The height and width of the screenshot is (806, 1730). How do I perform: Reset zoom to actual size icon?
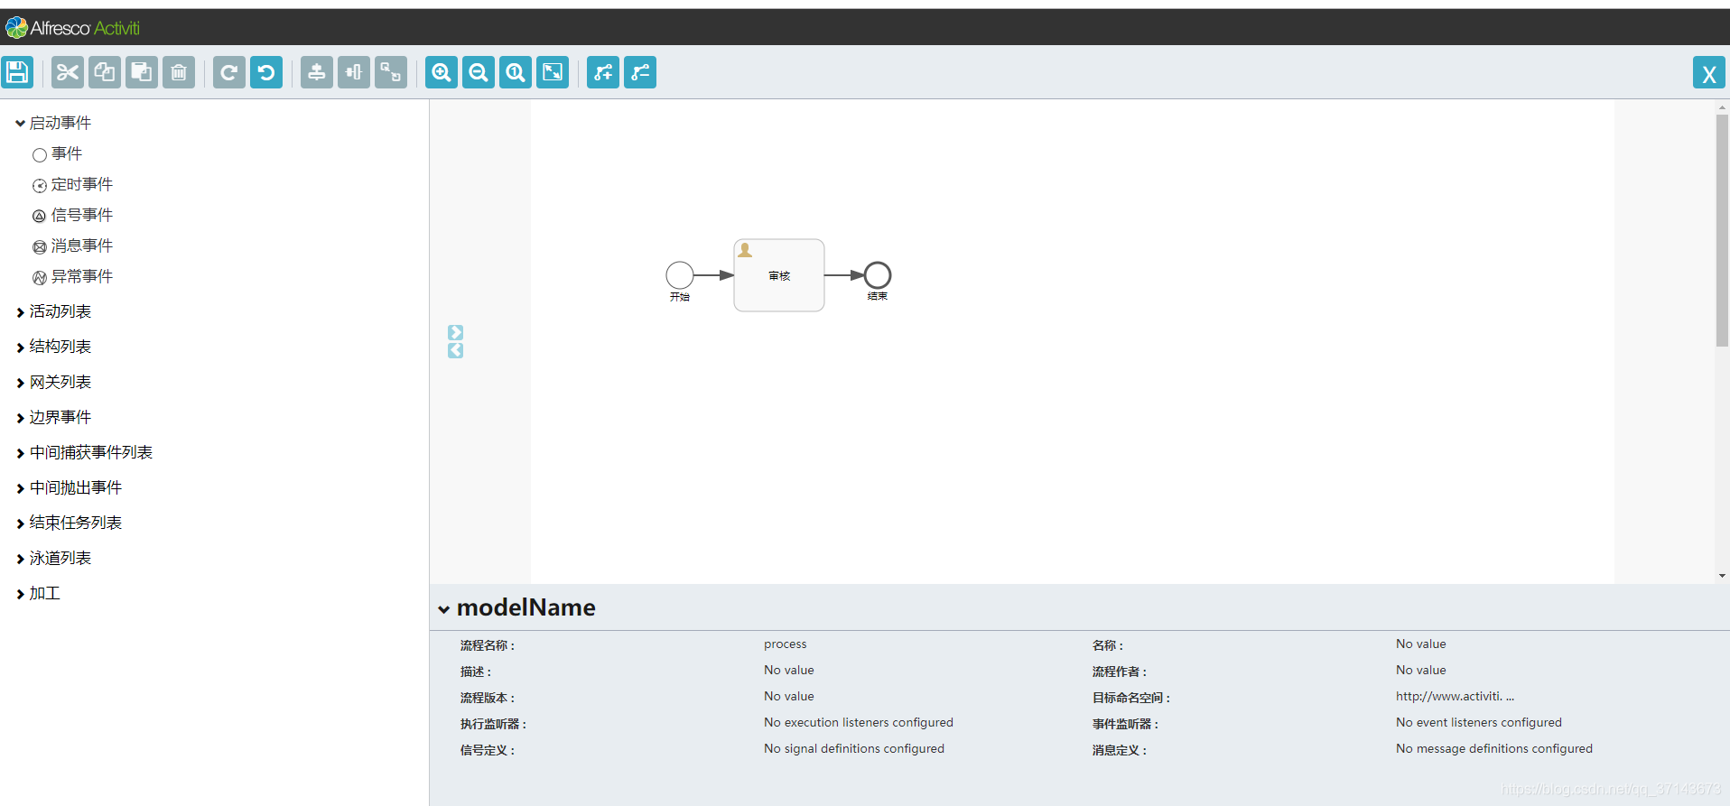click(516, 72)
